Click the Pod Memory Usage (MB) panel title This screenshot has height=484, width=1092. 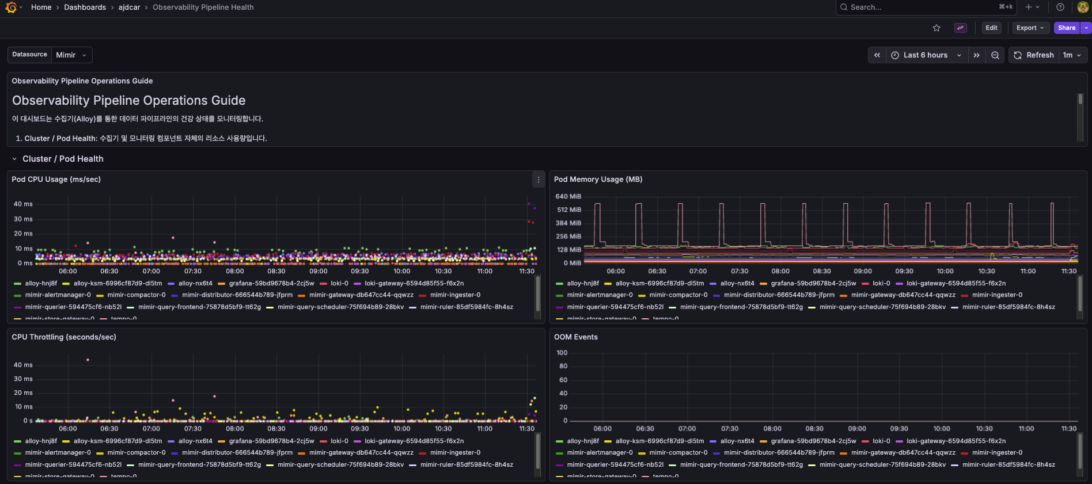click(x=598, y=180)
